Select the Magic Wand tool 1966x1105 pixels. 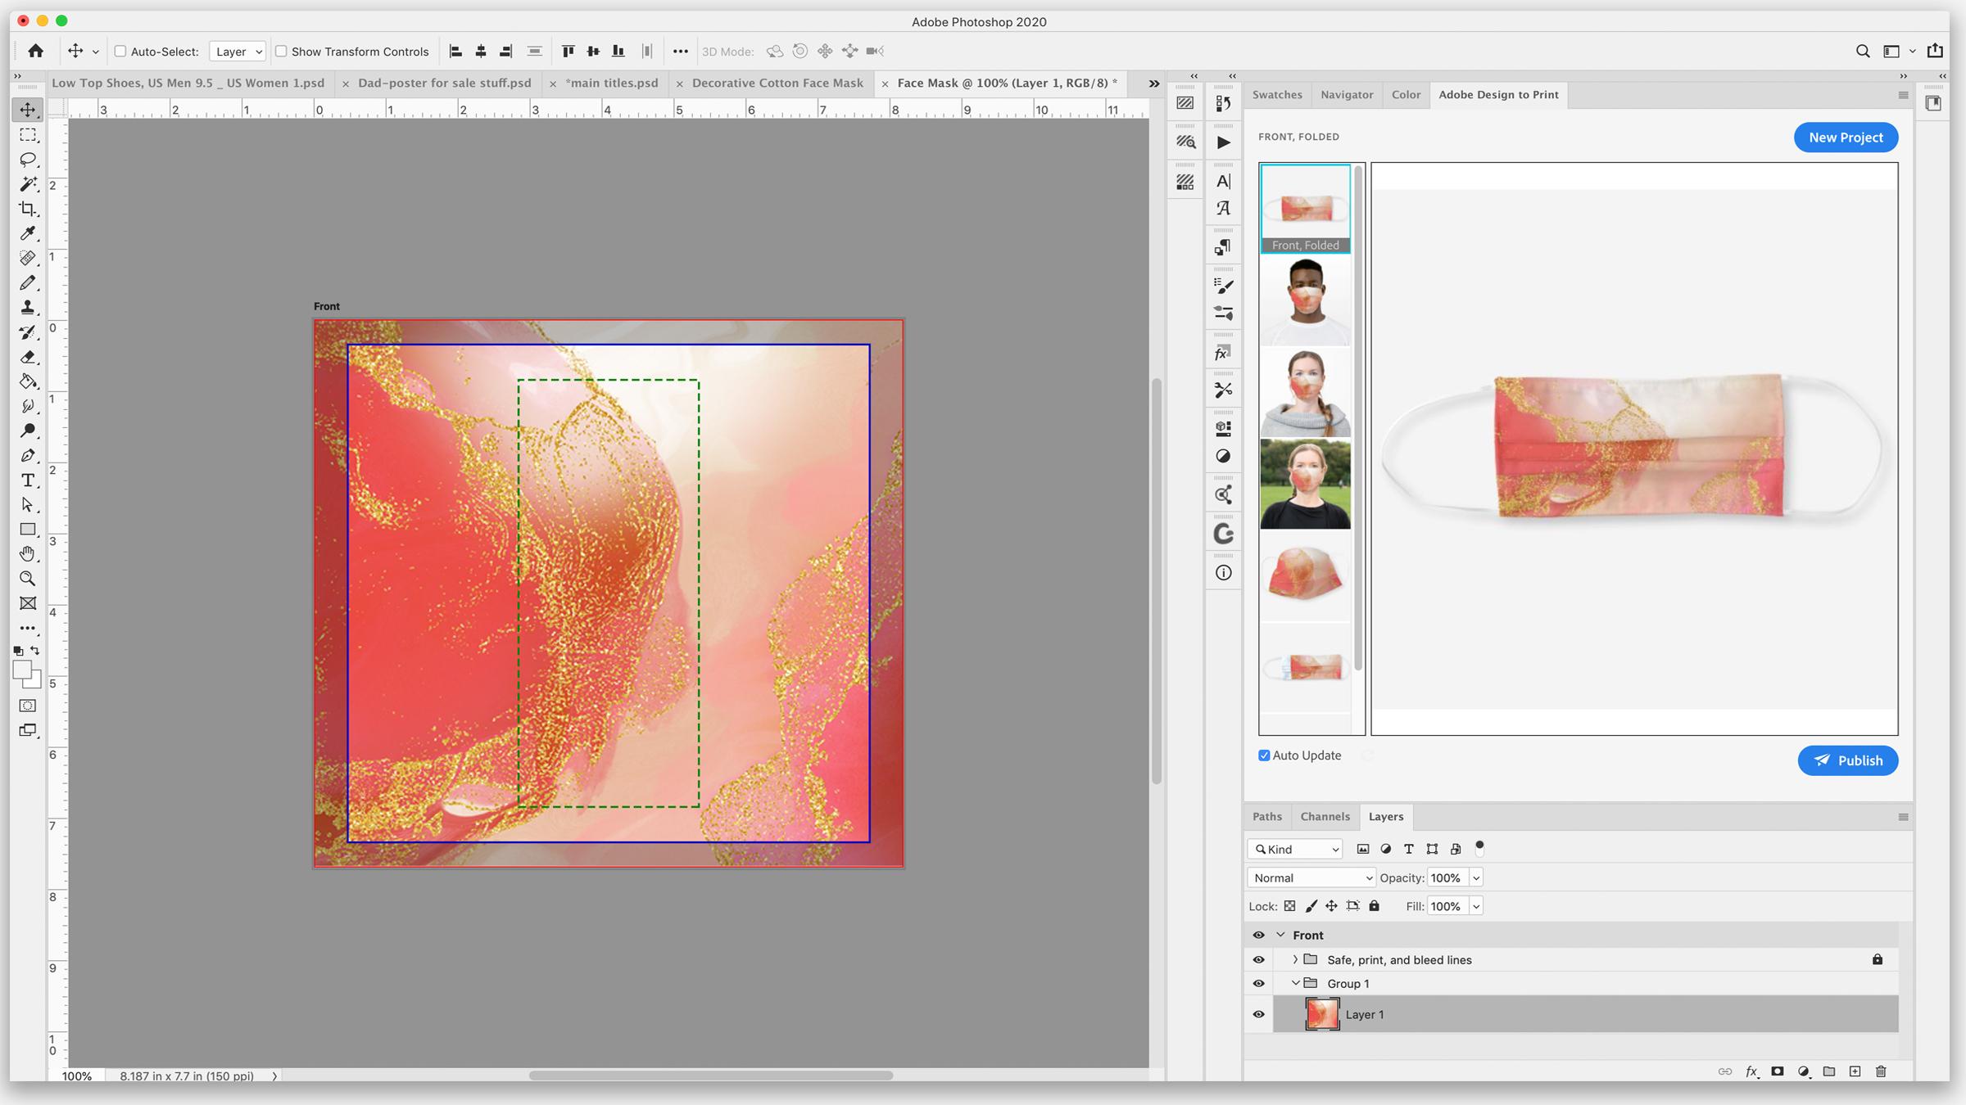click(28, 184)
